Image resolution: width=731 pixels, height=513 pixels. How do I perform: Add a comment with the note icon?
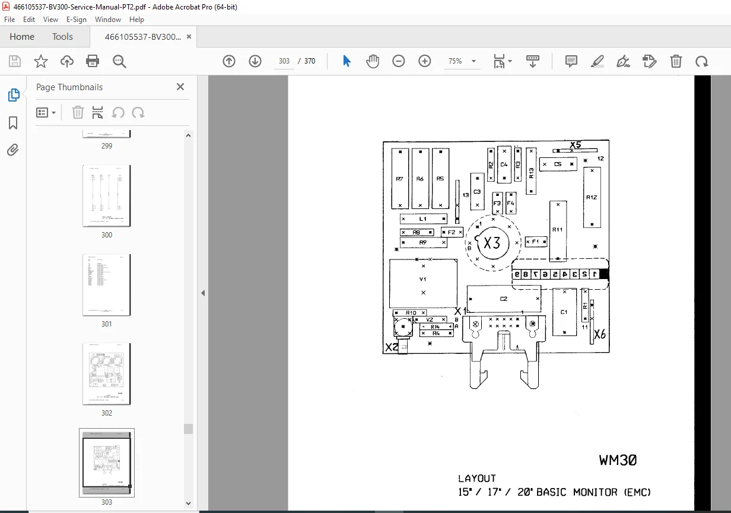571,61
